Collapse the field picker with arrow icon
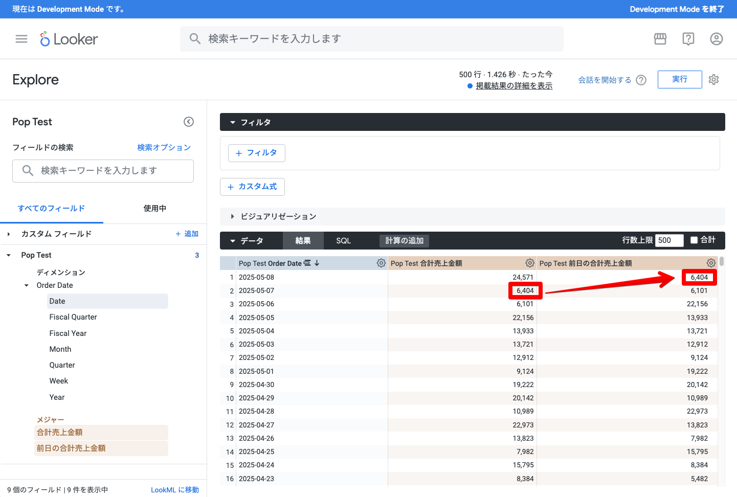Image resolution: width=737 pixels, height=497 pixels. (189, 122)
